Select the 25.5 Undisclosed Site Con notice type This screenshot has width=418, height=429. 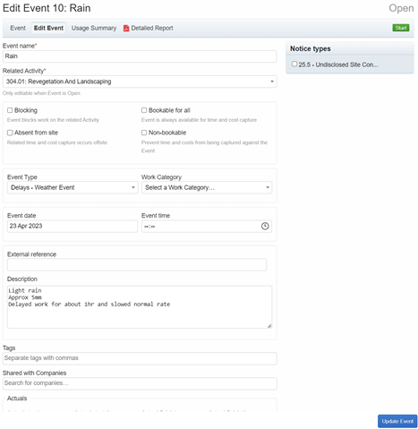(294, 64)
